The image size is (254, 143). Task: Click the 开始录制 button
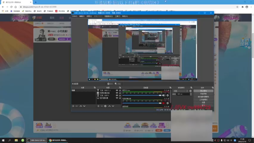pyautogui.click(x=203, y=94)
